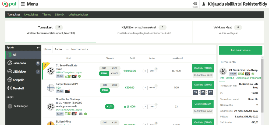Filter by Jääkiekko

point(23,72)
